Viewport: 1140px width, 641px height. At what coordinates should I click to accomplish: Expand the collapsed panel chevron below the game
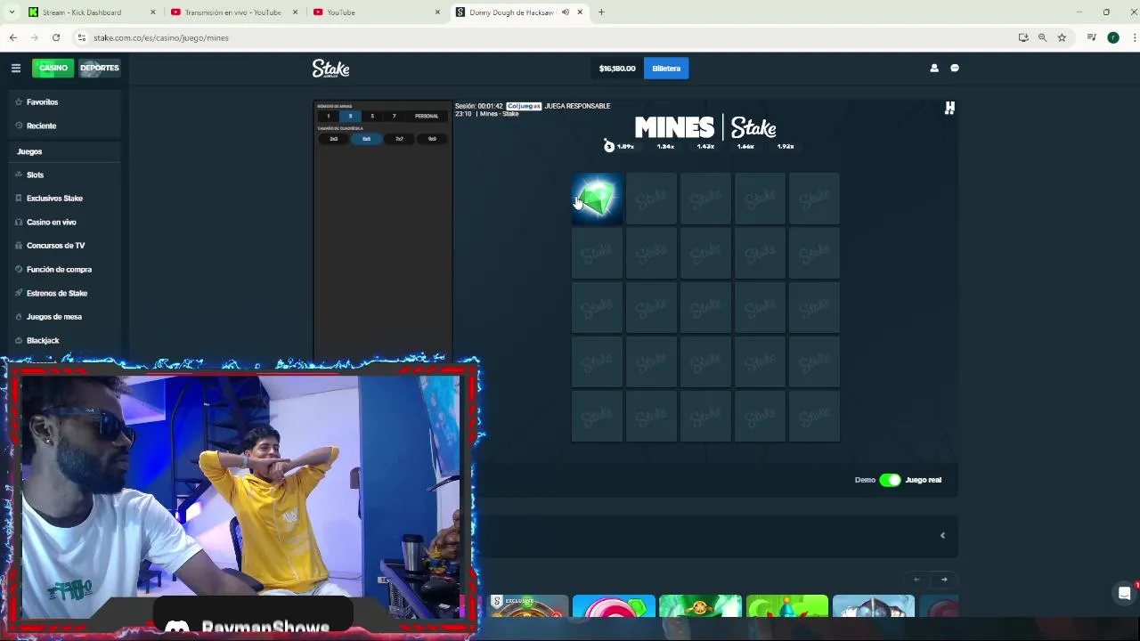(x=942, y=535)
